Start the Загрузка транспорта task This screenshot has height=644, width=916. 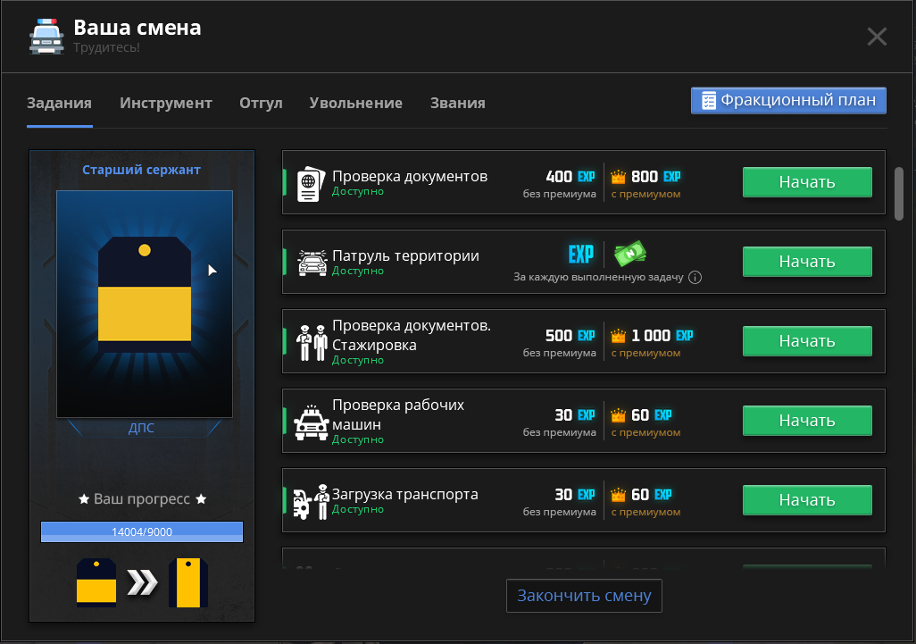pyautogui.click(x=807, y=500)
